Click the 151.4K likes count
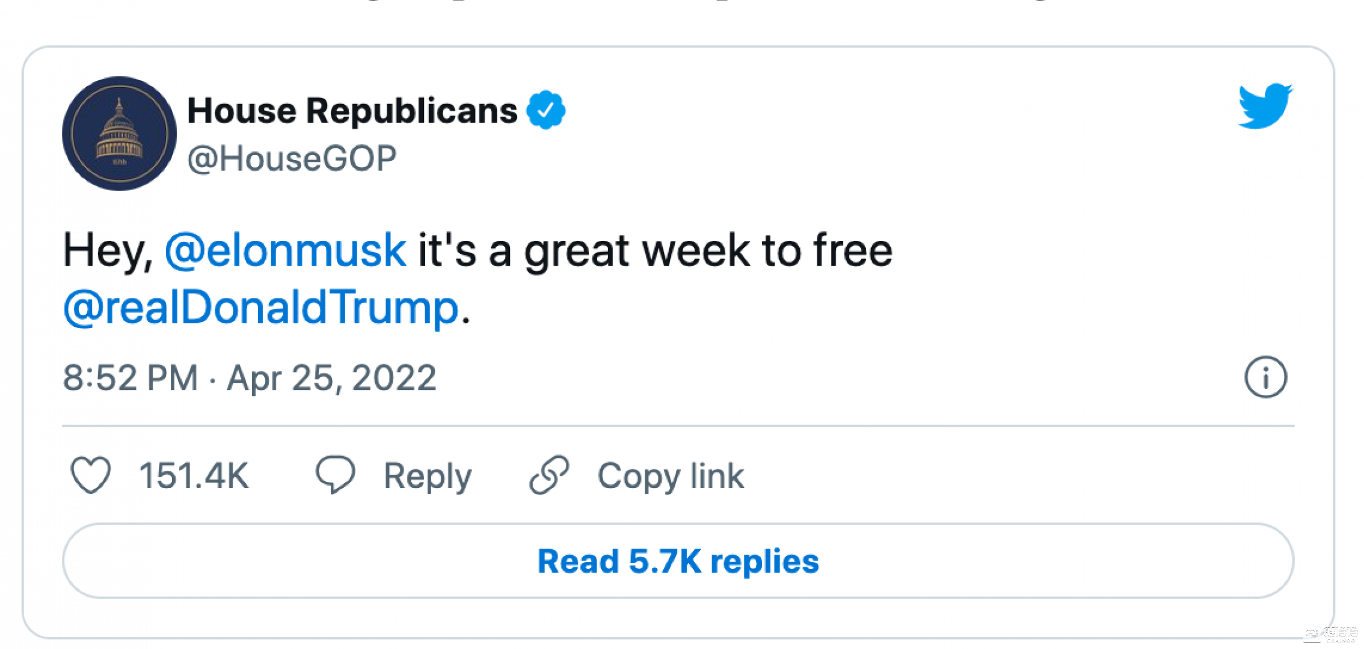The image size is (1364, 649). (x=194, y=476)
